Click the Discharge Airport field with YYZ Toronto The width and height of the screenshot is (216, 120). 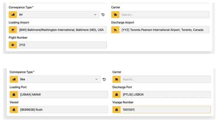(x=164, y=30)
